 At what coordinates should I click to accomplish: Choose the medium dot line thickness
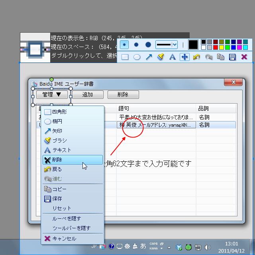coord(136,45)
